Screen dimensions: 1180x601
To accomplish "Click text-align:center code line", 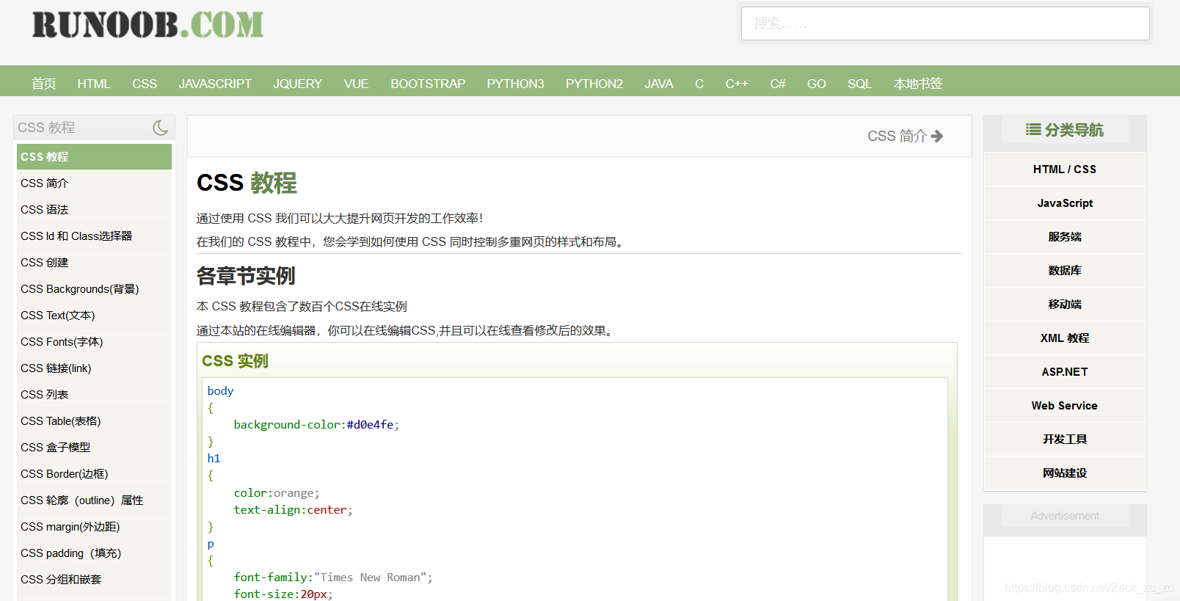I will pos(293,510).
